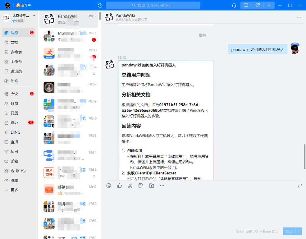
Task: Open the conversation timed 19:11
Action: (69, 36)
